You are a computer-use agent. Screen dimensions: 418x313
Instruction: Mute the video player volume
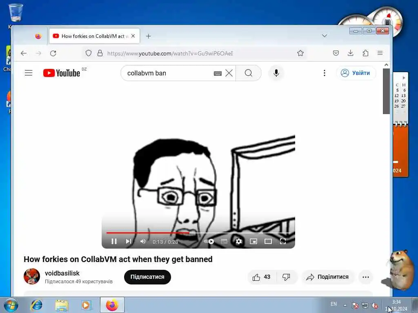point(143,241)
